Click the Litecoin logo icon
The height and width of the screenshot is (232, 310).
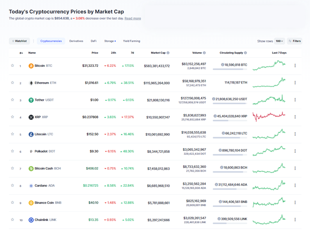(31, 135)
